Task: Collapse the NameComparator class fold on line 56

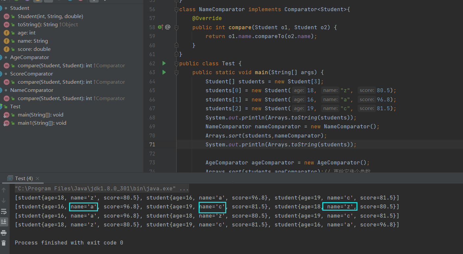Action: coord(177,10)
